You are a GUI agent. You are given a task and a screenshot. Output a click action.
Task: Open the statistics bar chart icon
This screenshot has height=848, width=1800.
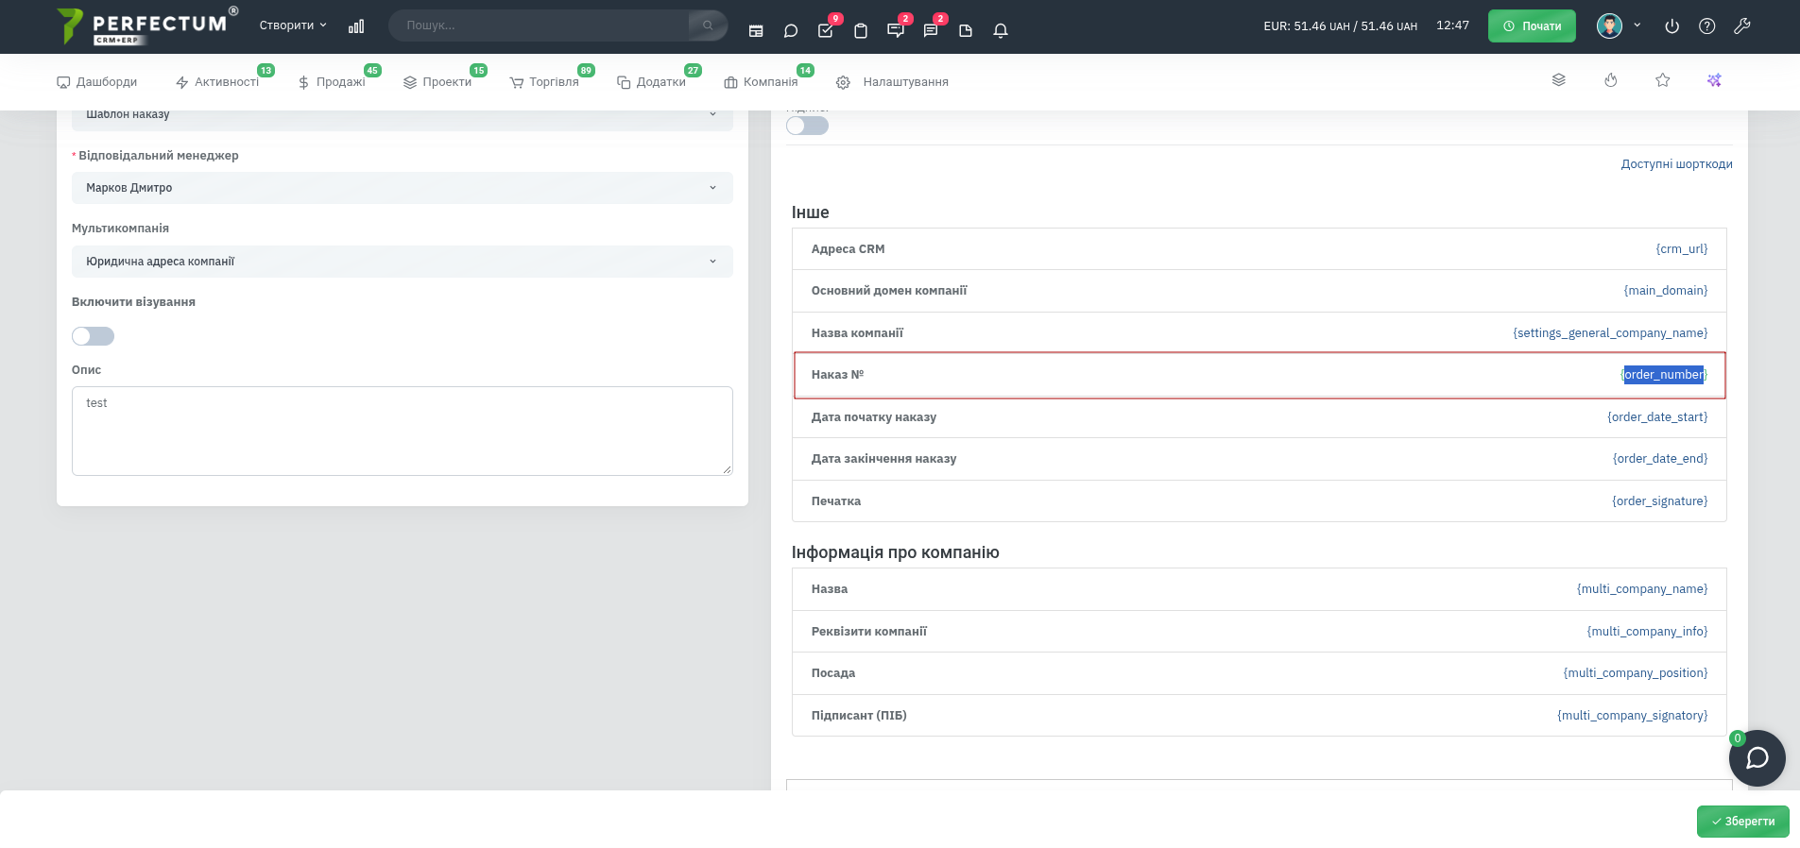coord(356,26)
